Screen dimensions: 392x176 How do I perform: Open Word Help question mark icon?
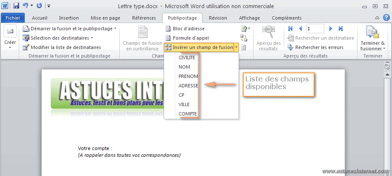[386, 17]
